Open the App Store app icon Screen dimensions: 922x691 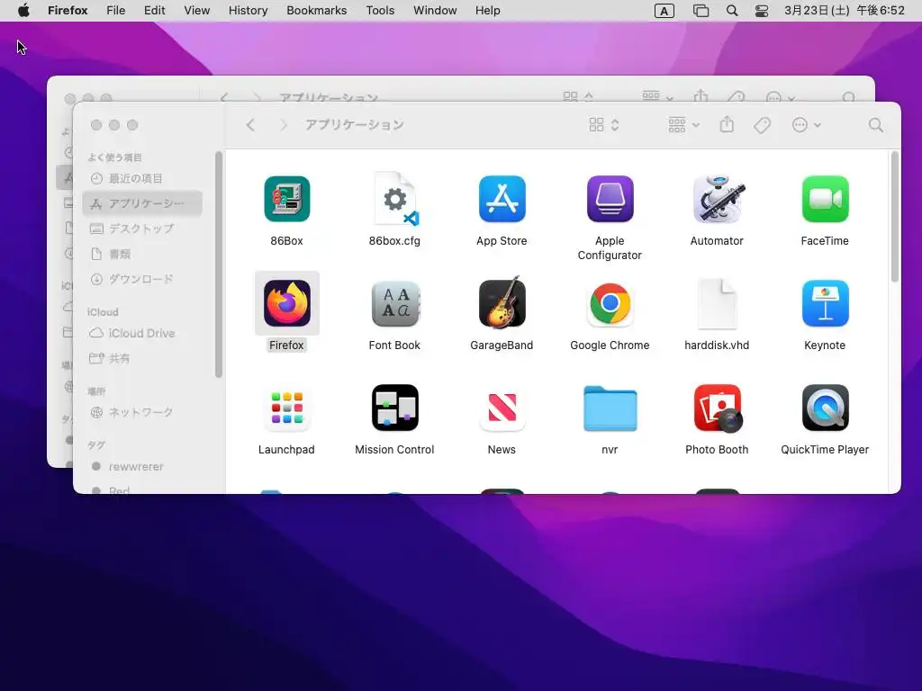(502, 199)
